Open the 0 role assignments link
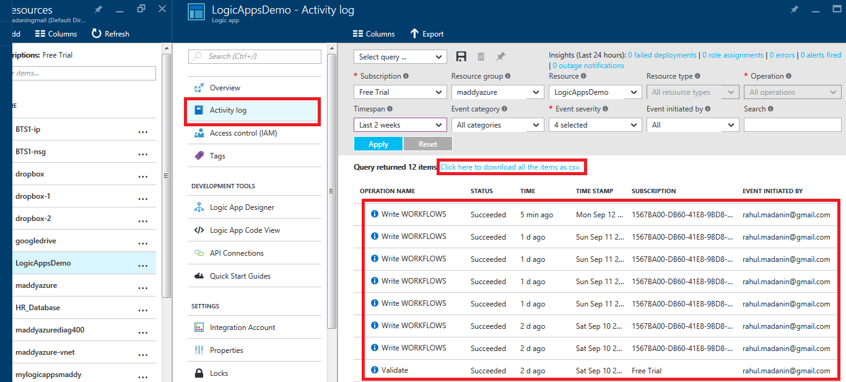 733,55
